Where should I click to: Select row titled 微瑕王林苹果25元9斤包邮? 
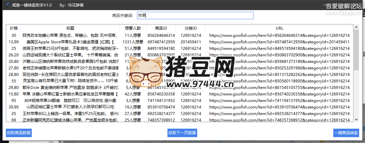coord(180,49)
